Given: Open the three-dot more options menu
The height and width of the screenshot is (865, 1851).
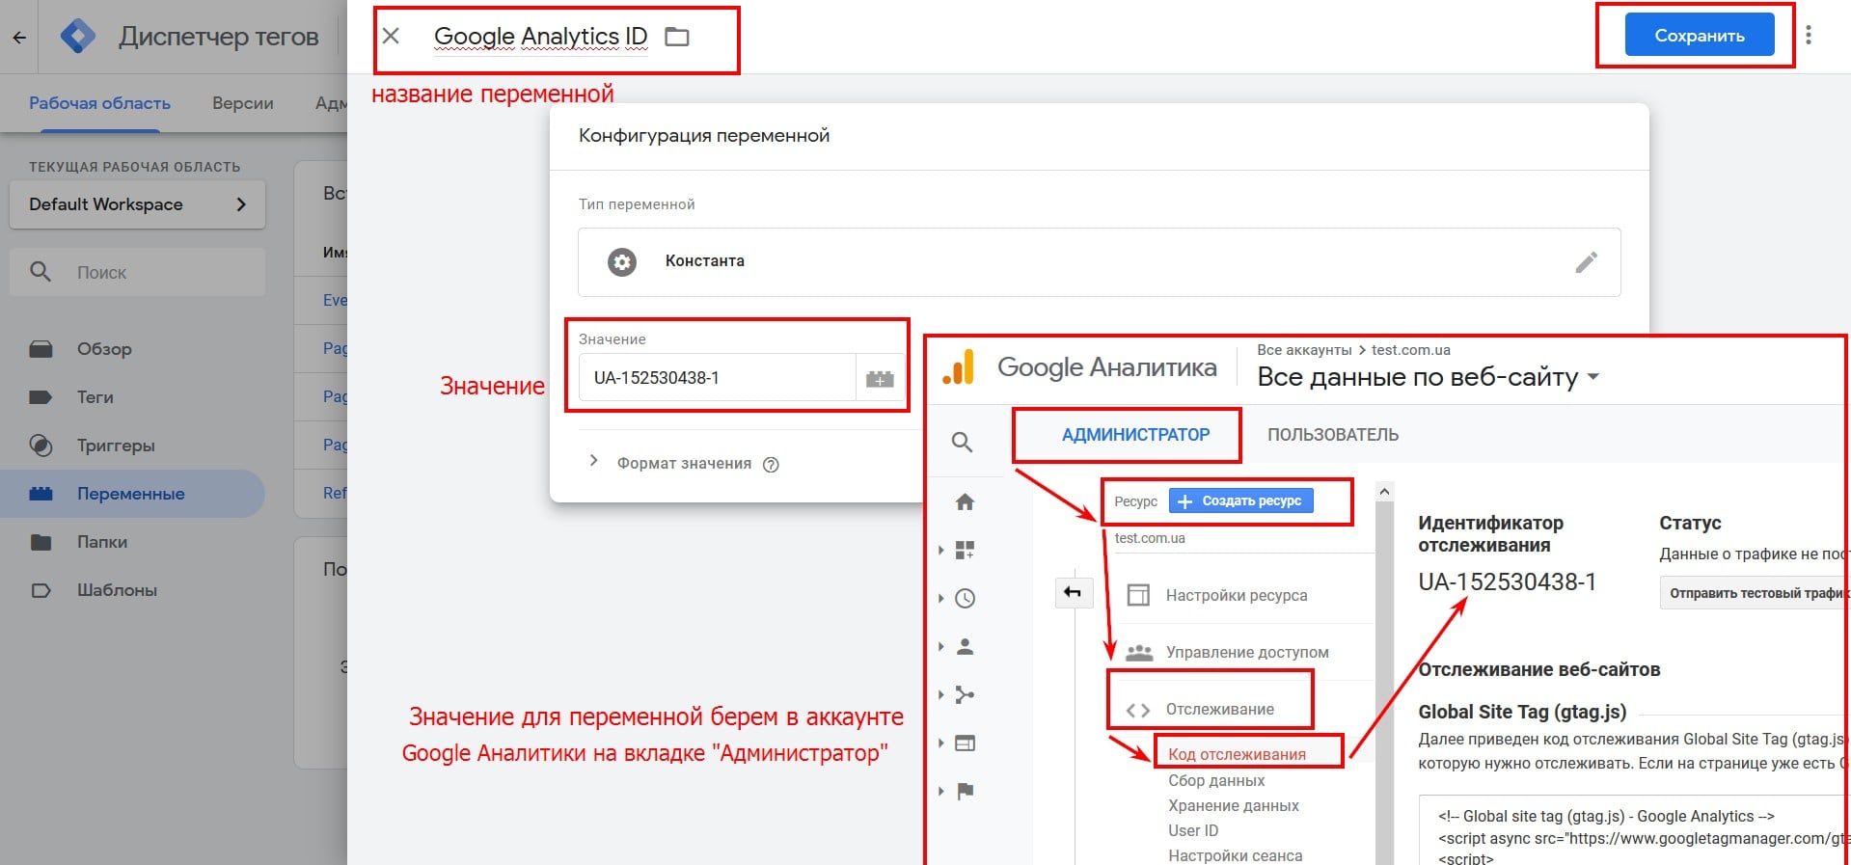Looking at the screenshot, I should tap(1808, 36).
